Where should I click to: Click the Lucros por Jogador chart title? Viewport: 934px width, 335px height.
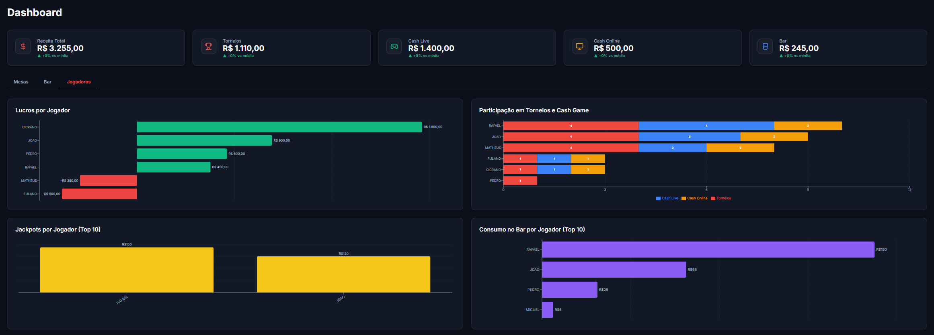click(x=43, y=110)
